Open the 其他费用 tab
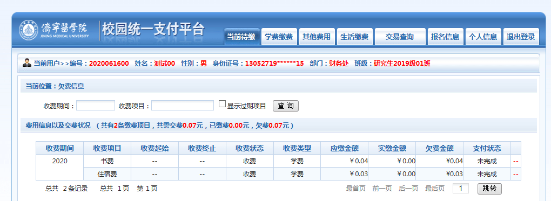Viewport: 551px width, 201px height. (x=317, y=37)
